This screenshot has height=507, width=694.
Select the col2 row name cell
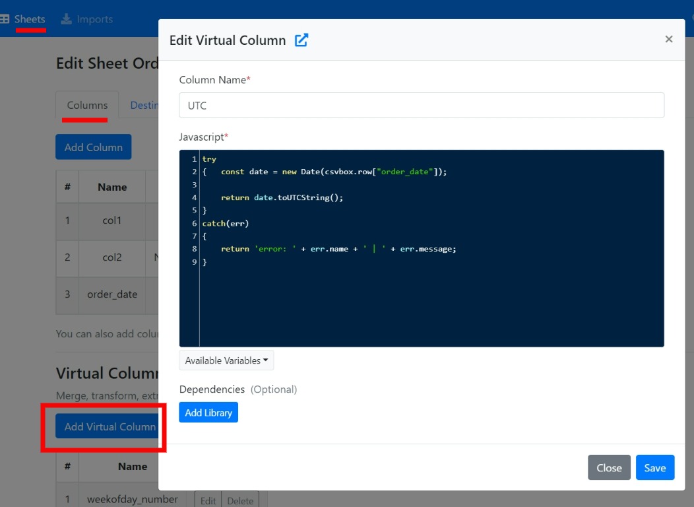point(112,257)
